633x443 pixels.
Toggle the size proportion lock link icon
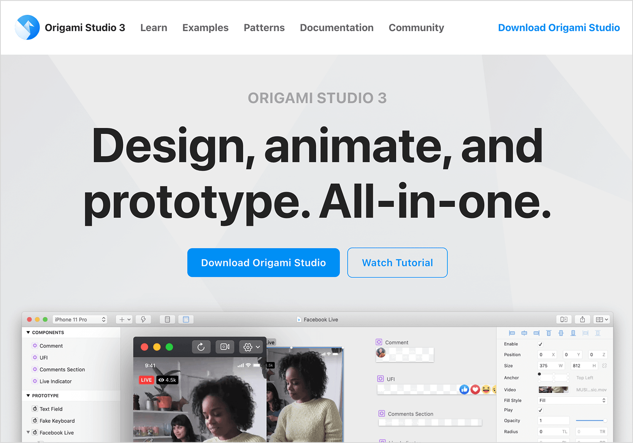[604, 366]
